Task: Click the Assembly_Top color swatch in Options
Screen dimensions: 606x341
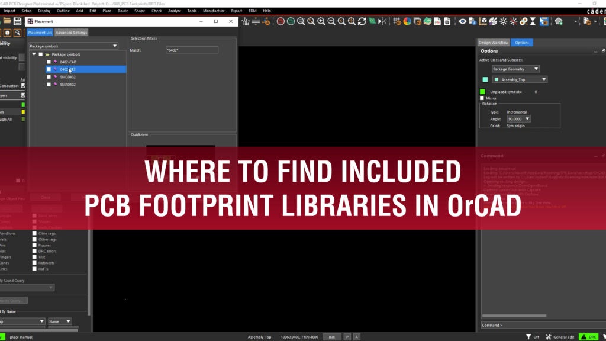Action: coord(484,79)
